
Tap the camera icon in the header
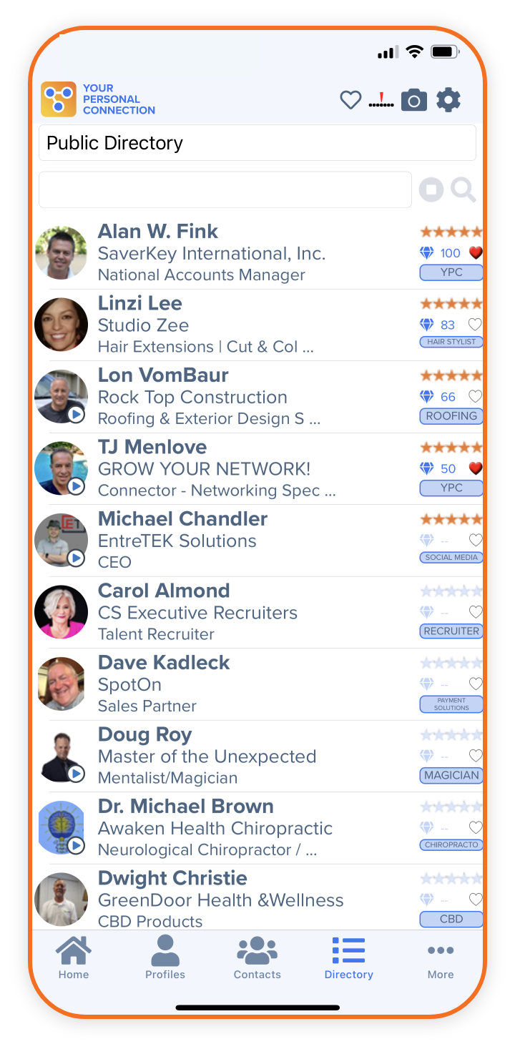click(413, 100)
